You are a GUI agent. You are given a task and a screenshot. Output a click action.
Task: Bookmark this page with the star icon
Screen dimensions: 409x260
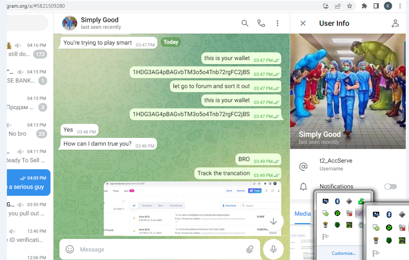[x=350, y=6]
